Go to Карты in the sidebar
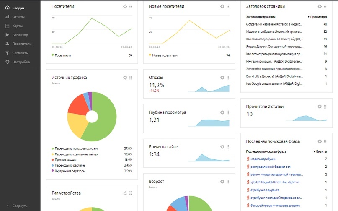Viewport: 338px width, 211px height. pyautogui.click(x=17, y=26)
